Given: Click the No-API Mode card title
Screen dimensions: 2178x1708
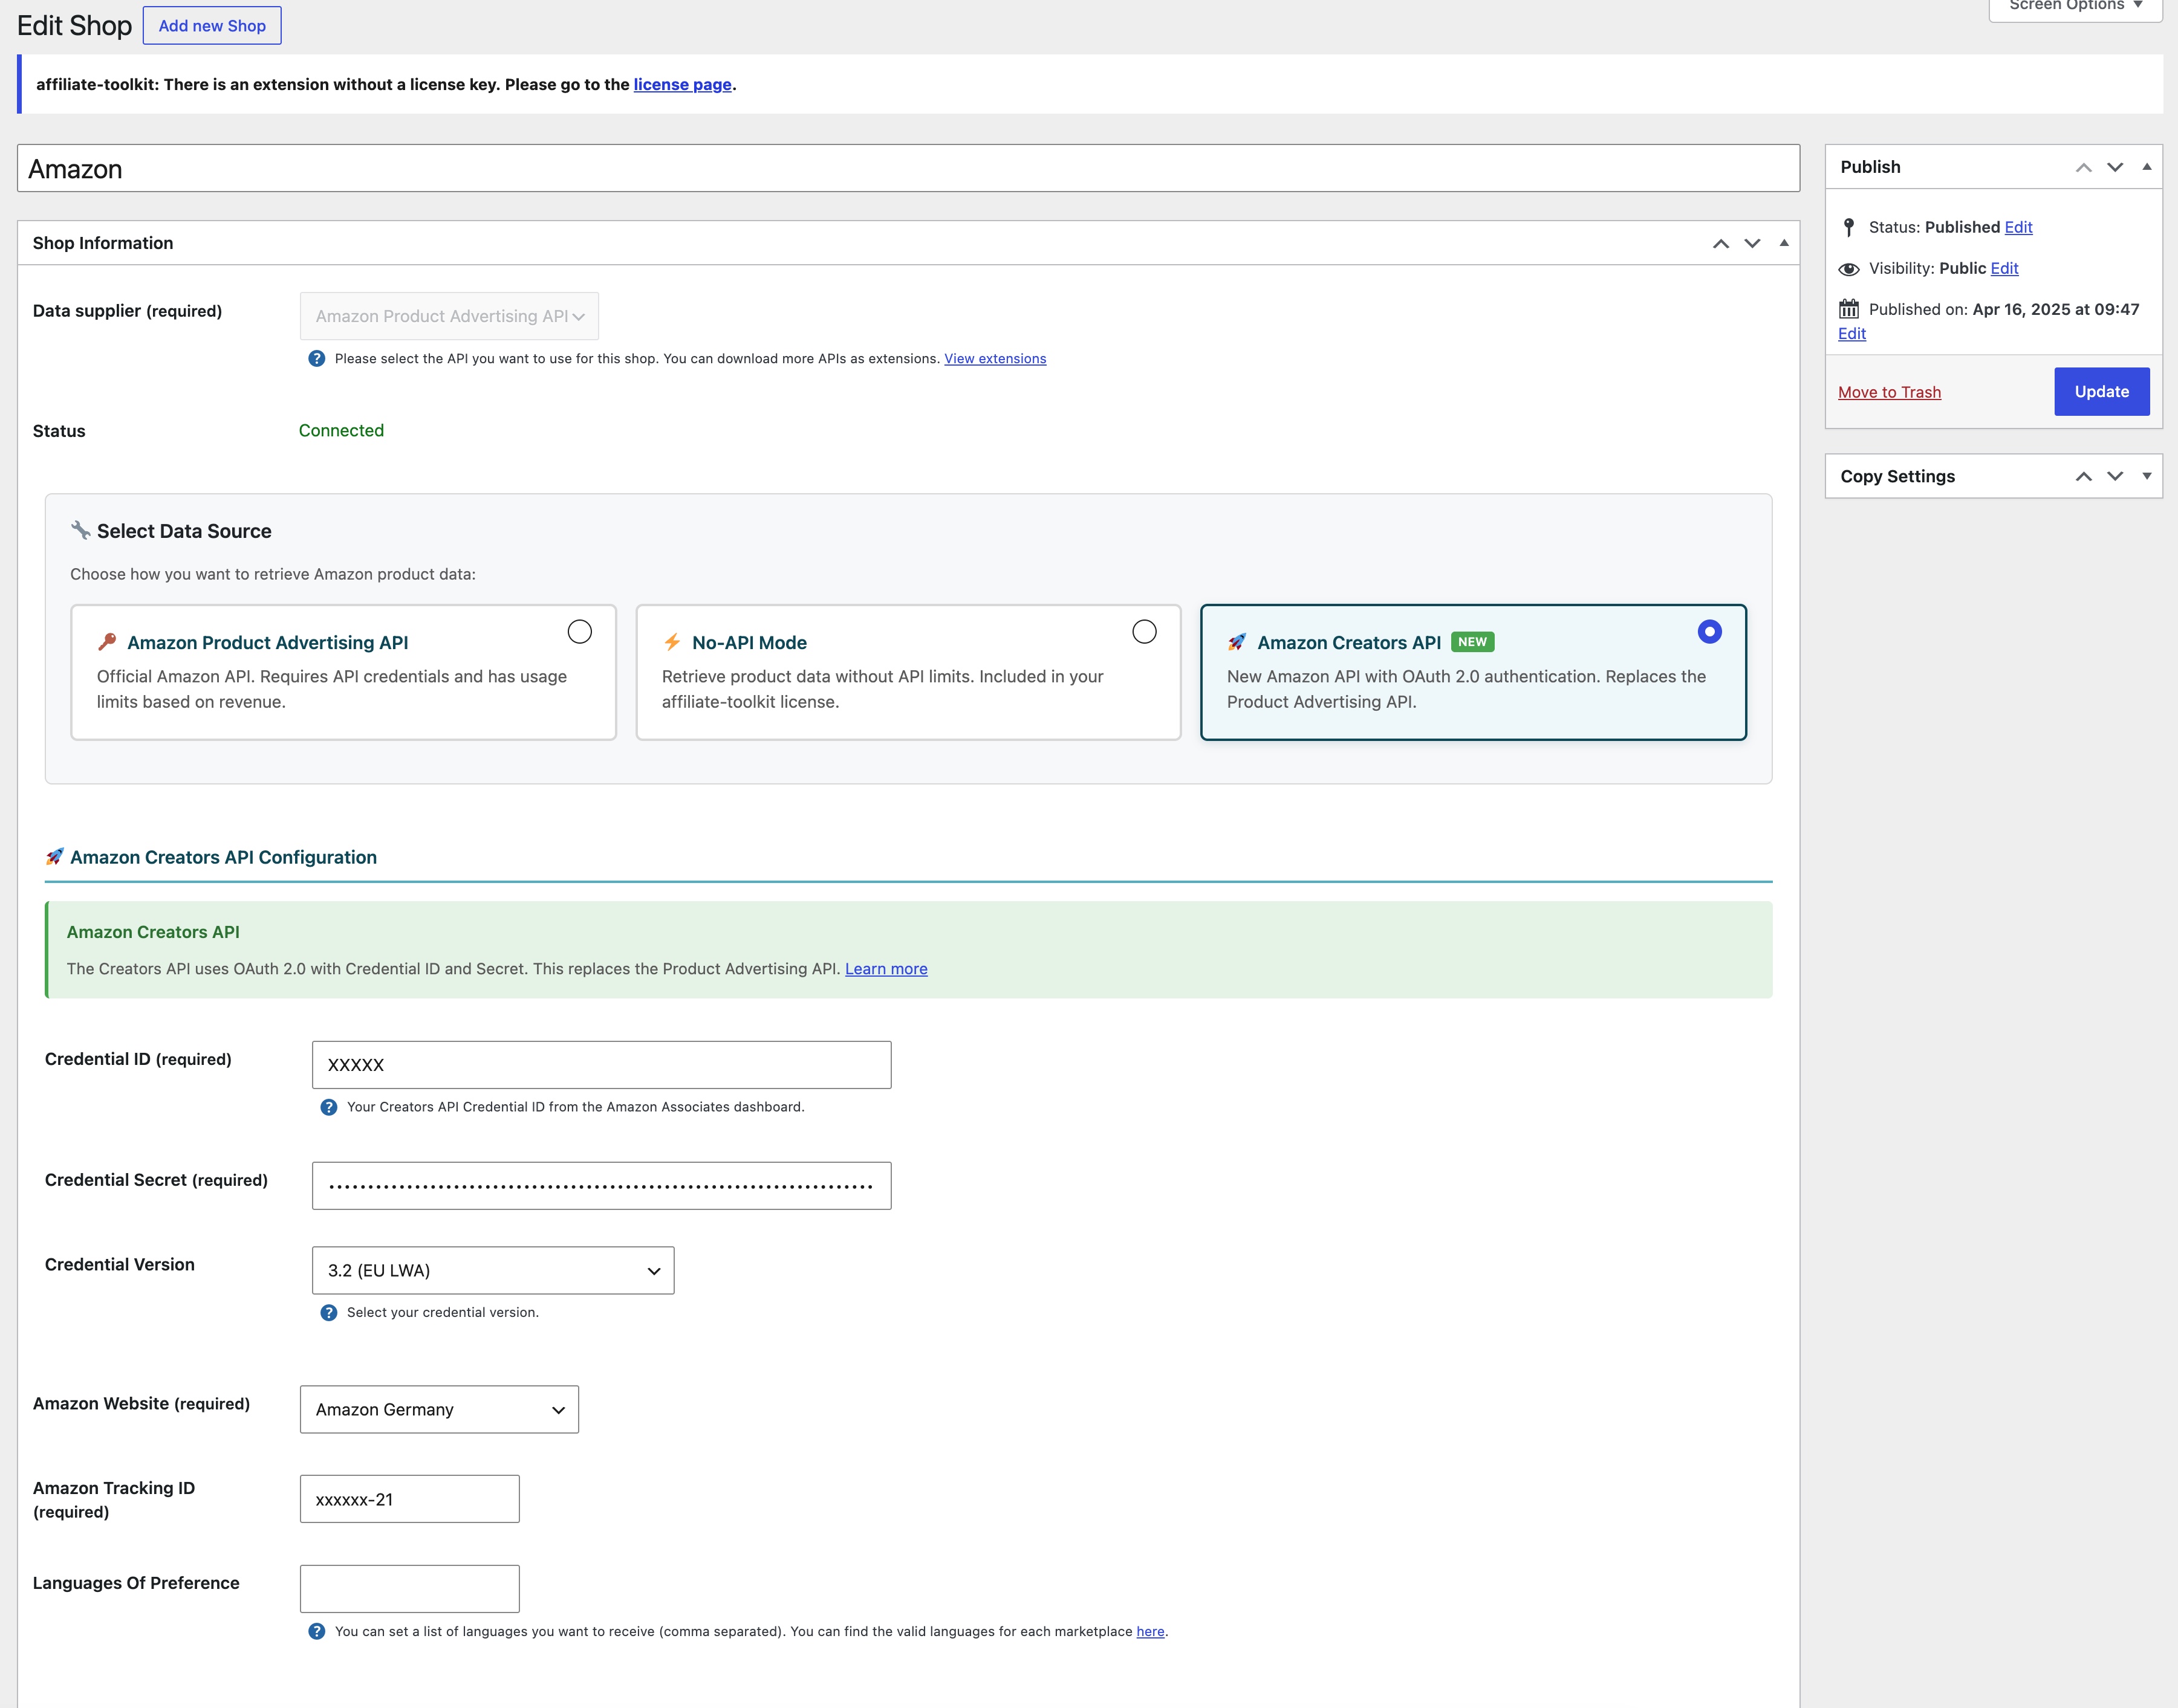Looking at the screenshot, I should tap(749, 643).
